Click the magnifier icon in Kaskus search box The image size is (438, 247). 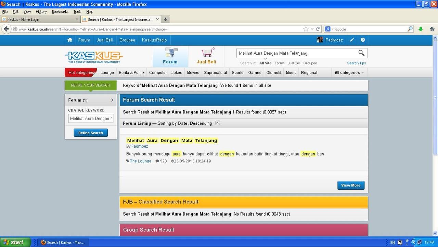coord(361,53)
